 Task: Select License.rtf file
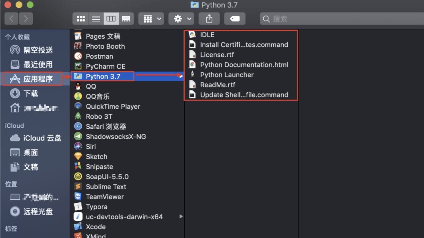pos(241,55)
